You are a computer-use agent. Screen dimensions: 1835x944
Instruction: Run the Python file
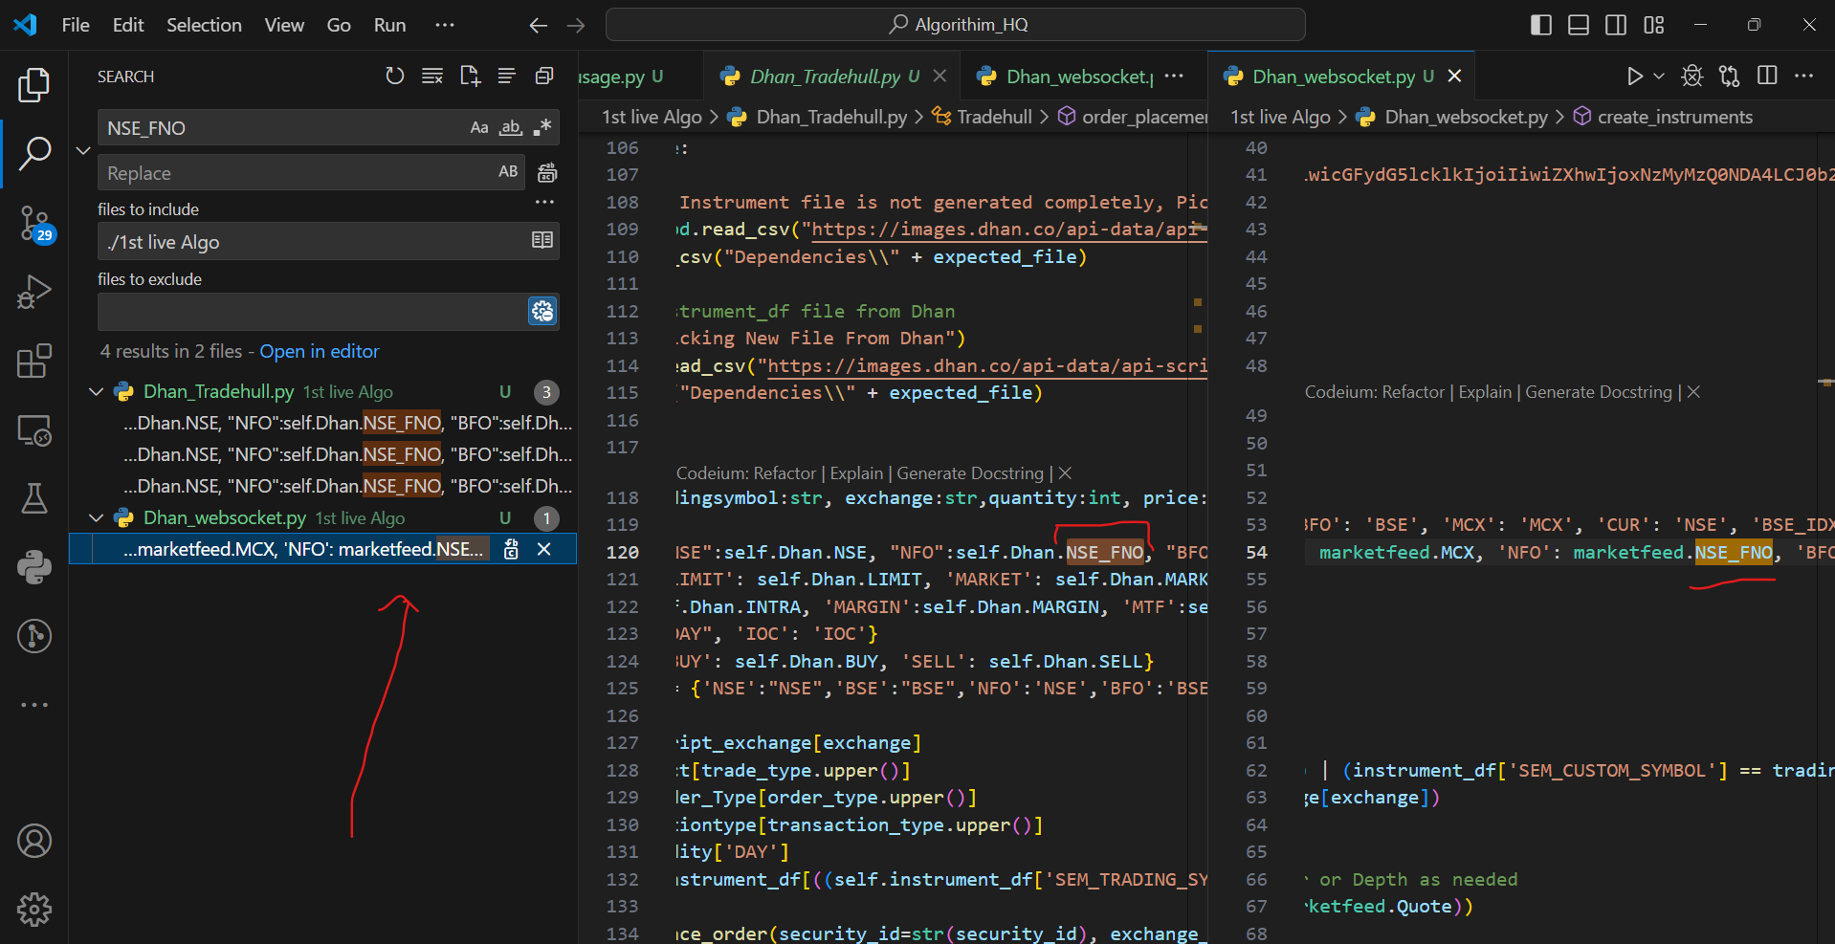tap(1634, 76)
